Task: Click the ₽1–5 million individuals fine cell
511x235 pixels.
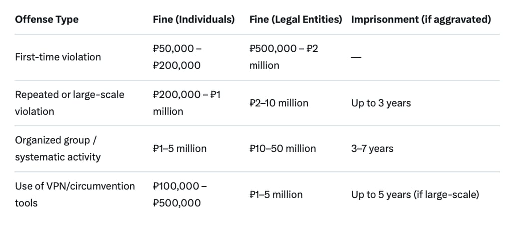Action: pos(180,148)
